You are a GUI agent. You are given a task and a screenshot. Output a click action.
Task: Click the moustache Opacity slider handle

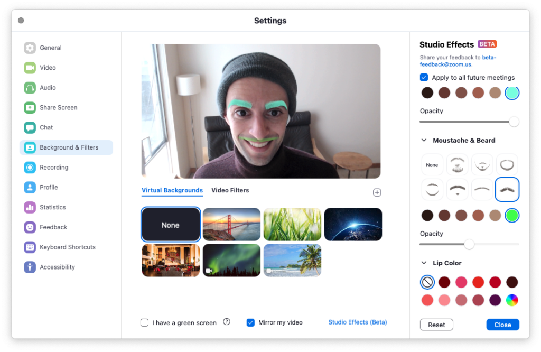coord(469,244)
